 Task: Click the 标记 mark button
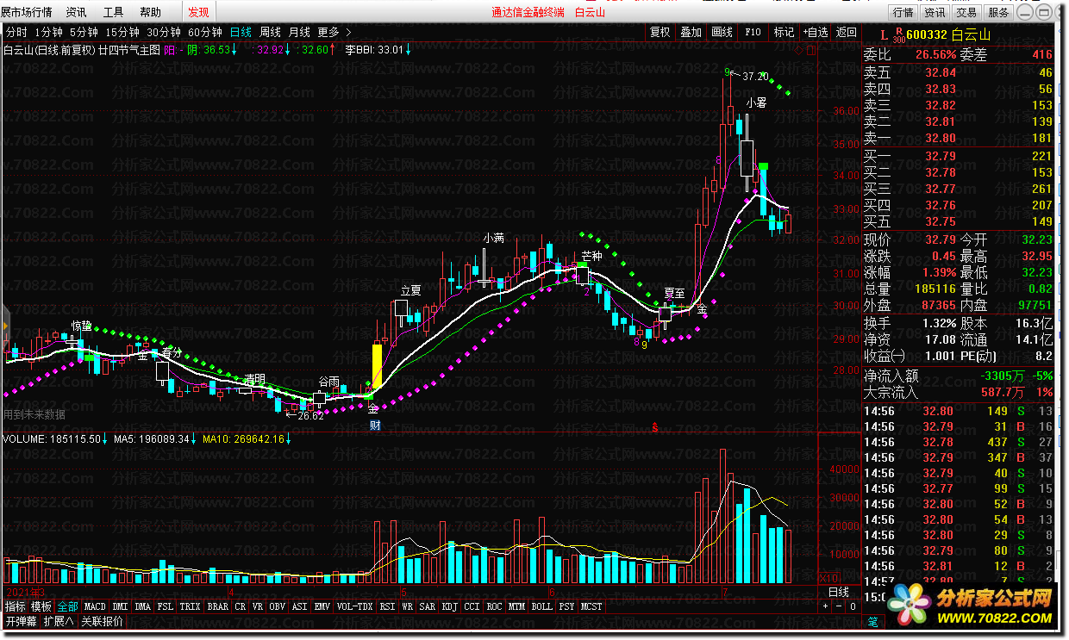click(784, 32)
